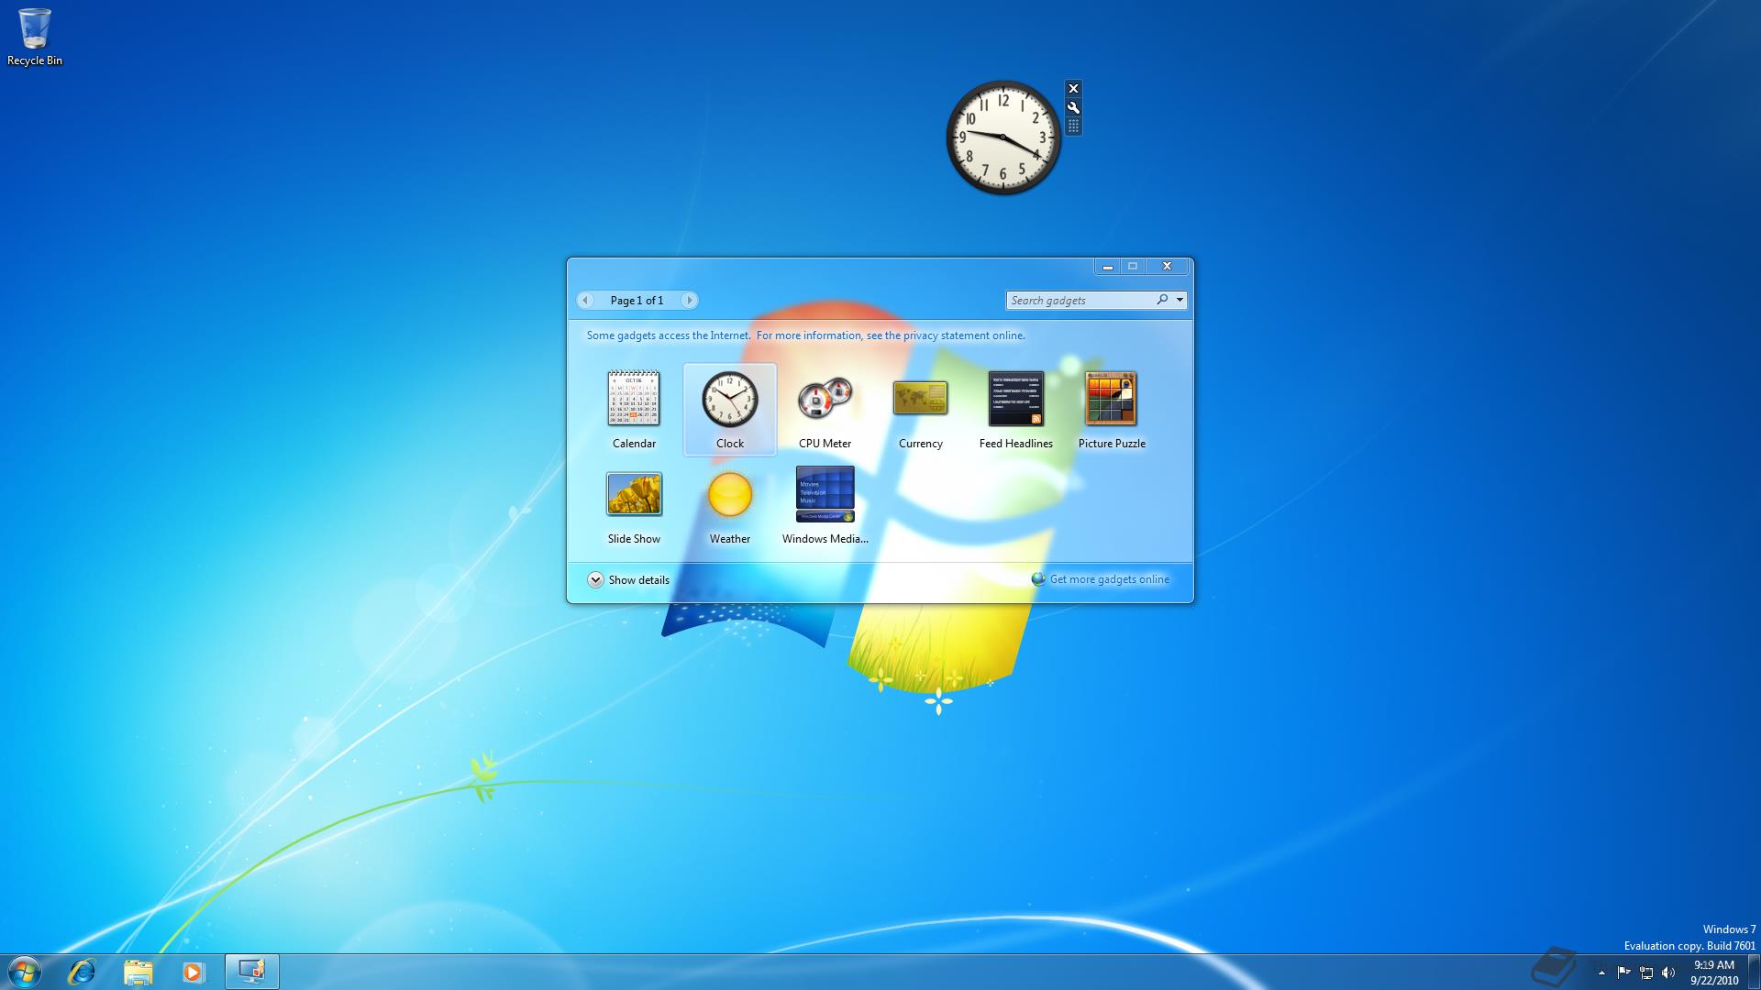Open the search options dropdown arrow
Viewport: 1761px width, 990px height.
pos(1180,301)
